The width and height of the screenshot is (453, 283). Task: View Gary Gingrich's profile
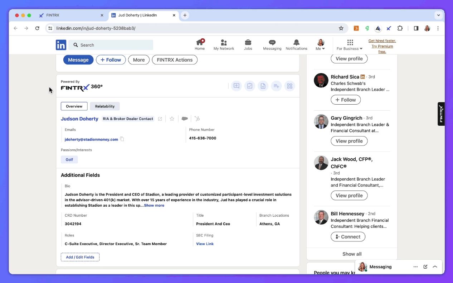pyautogui.click(x=349, y=141)
